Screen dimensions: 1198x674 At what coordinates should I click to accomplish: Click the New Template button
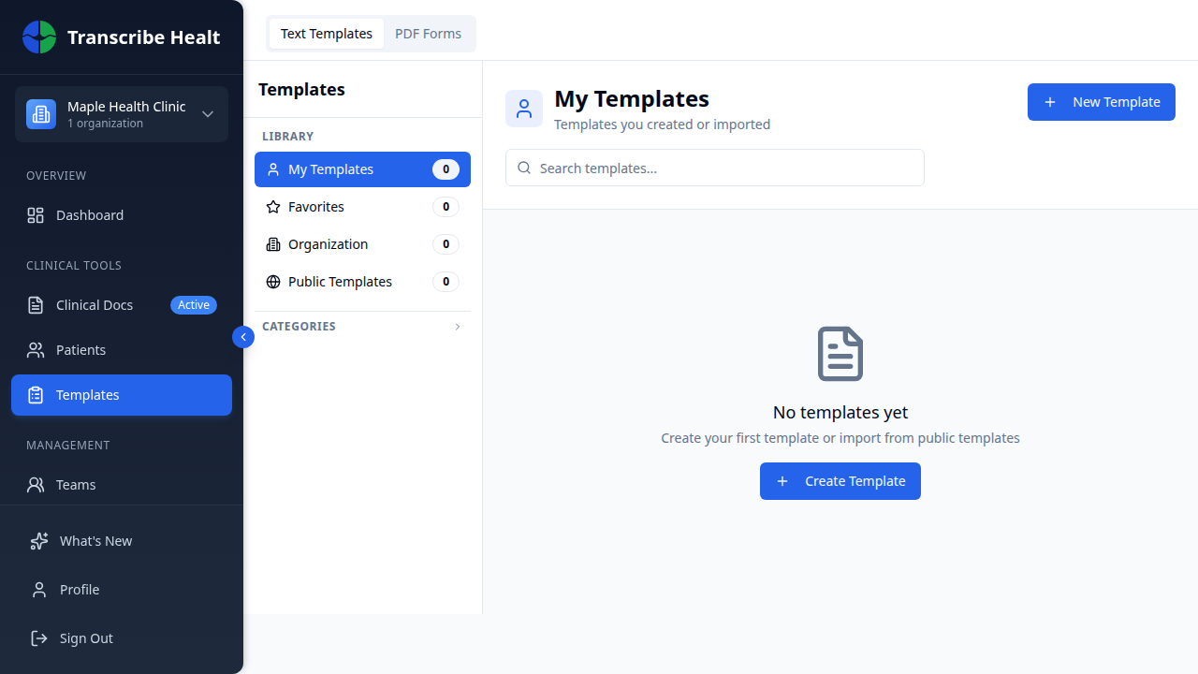[x=1101, y=101]
